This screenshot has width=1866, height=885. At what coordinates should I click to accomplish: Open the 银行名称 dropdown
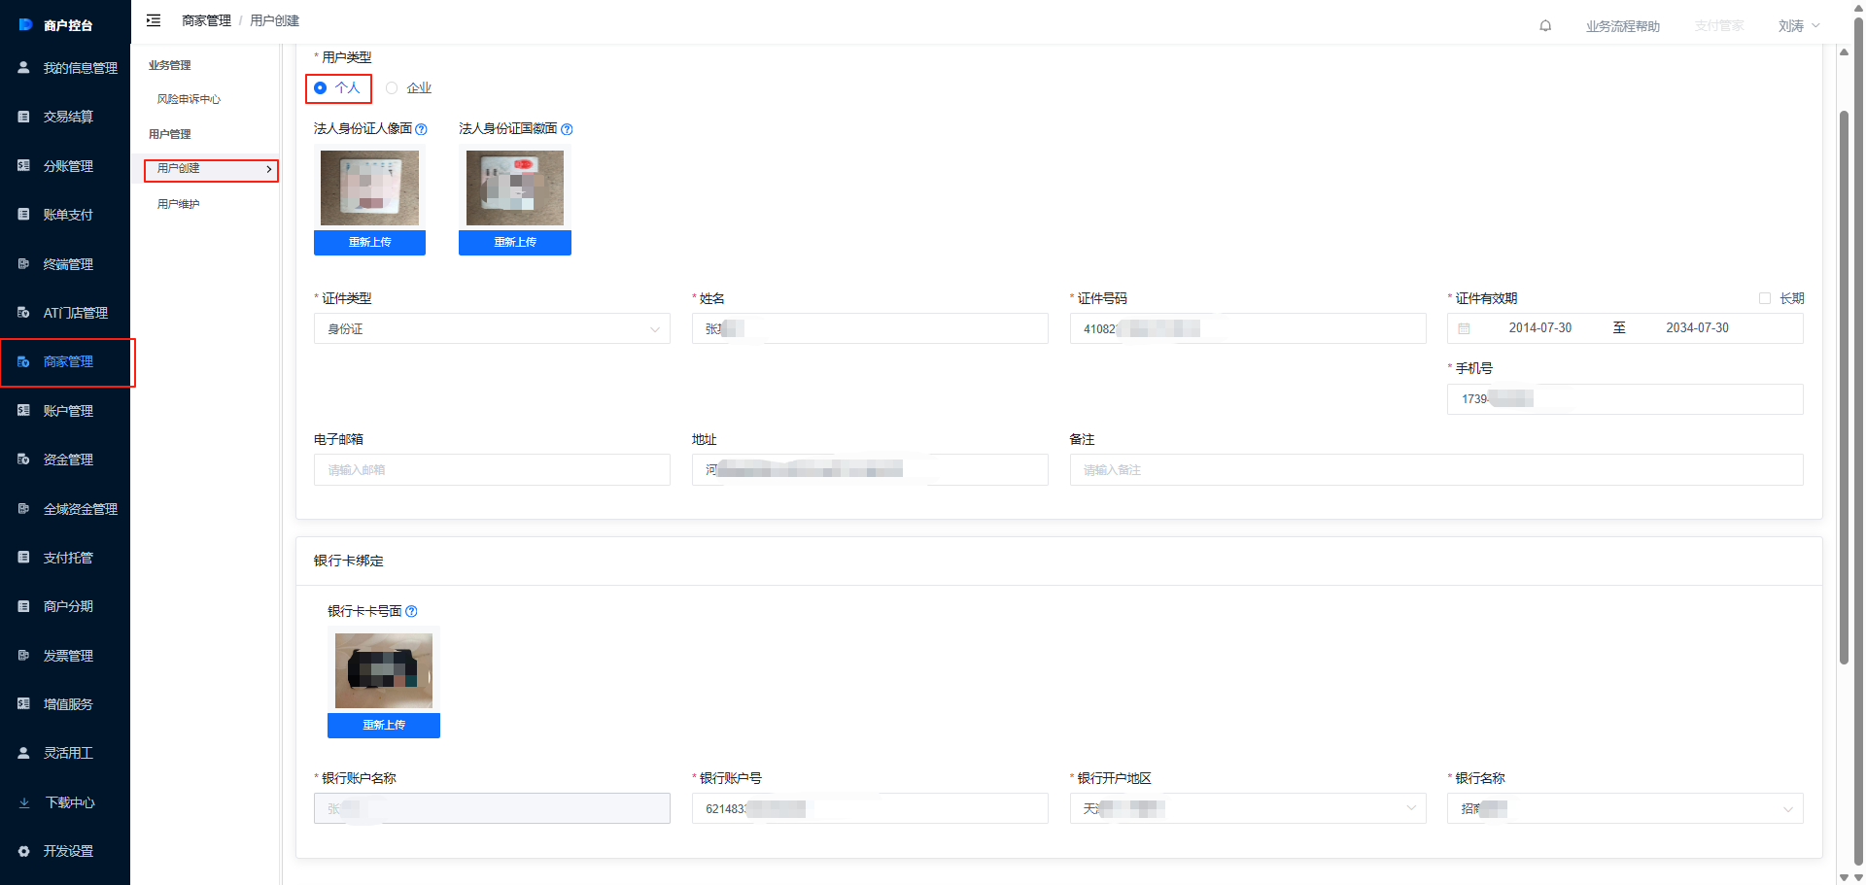click(x=1625, y=808)
